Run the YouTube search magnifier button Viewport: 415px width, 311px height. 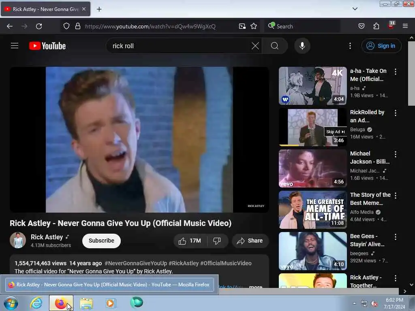pyautogui.click(x=275, y=46)
